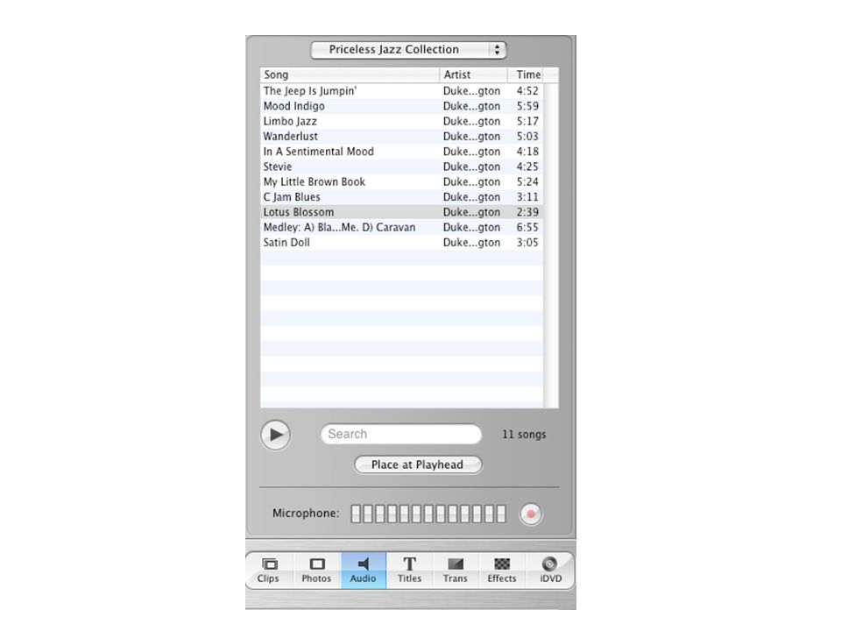Click the song list vertical scrollbar
The width and height of the screenshot is (841, 631).
[x=551, y=245]
